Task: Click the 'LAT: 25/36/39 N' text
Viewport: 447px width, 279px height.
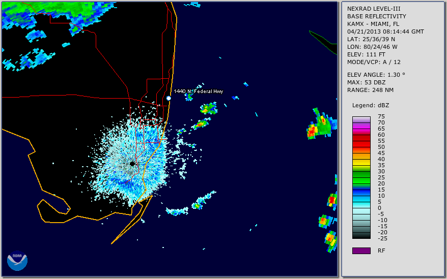Action: [371, 39]
